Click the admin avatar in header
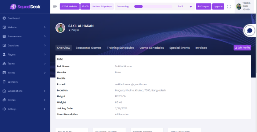The image size is (257, 132). click(239, 7)
